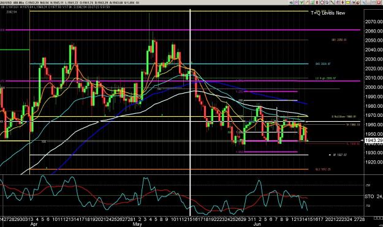
Task: Select the pencil drawing tool icon
Action: tap(306, 2)
